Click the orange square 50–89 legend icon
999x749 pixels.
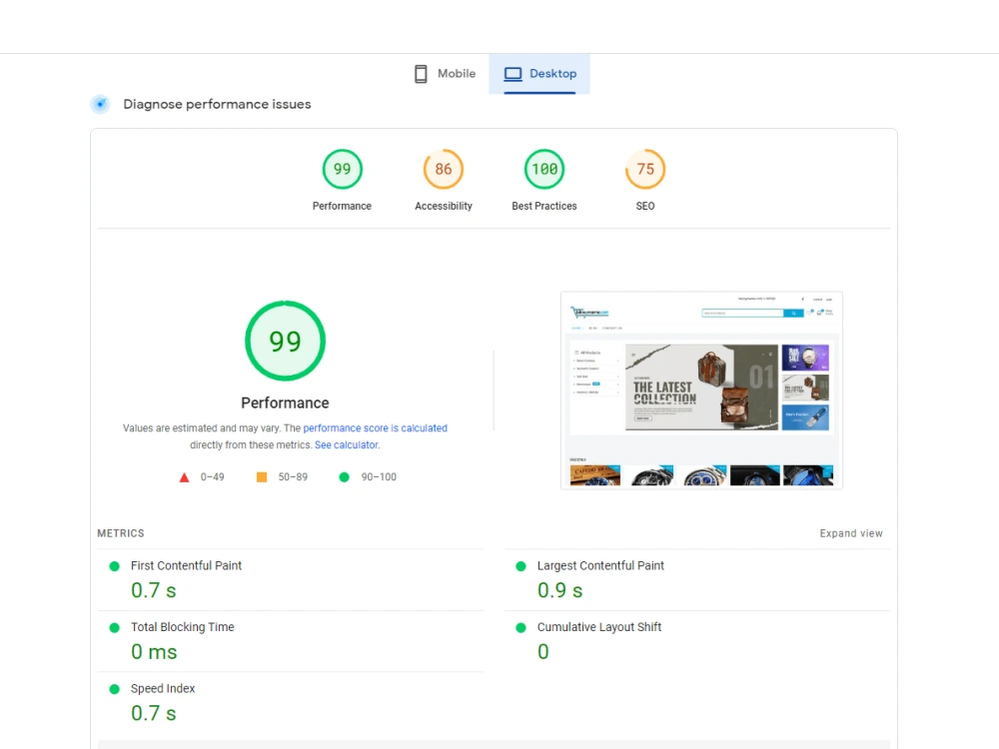[262, 477]
